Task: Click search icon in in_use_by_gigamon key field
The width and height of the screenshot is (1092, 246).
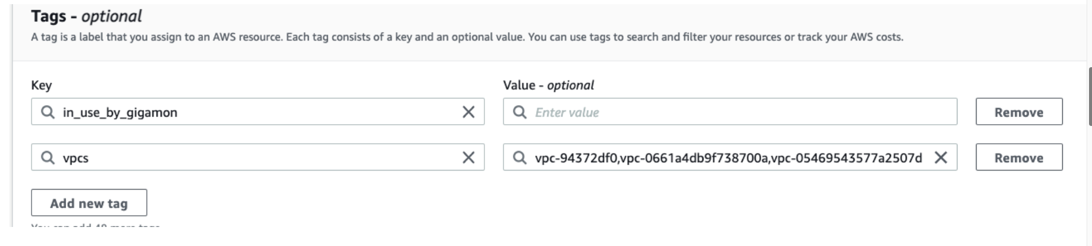Action: coord(48,112)
